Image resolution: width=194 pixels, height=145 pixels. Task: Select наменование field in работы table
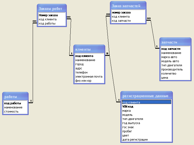point(15,107)
